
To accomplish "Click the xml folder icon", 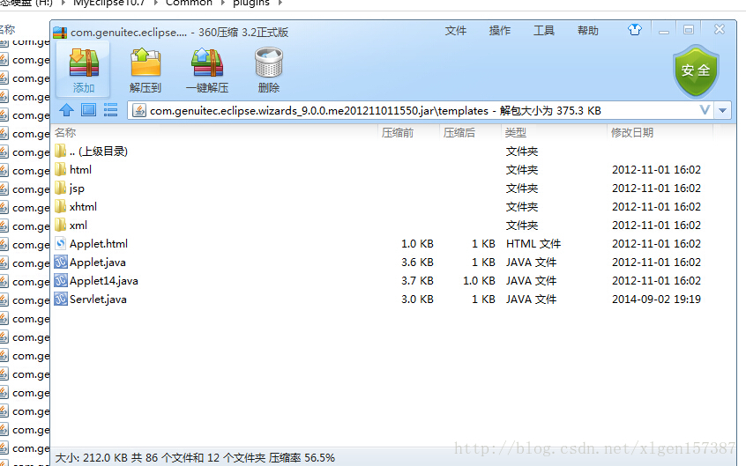I will click(61, 225).
